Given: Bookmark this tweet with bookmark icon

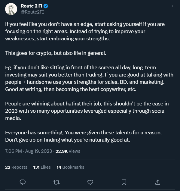Looking at the screenshot, I should (124, 182).
